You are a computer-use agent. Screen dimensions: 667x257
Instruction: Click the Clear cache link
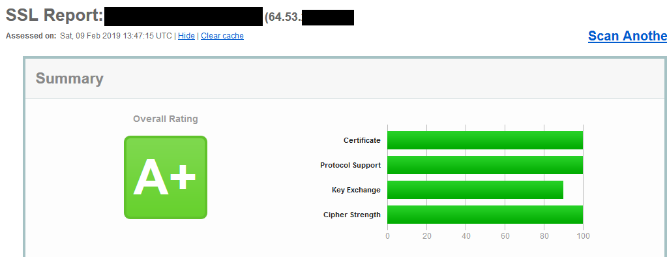tap(222, 36)
